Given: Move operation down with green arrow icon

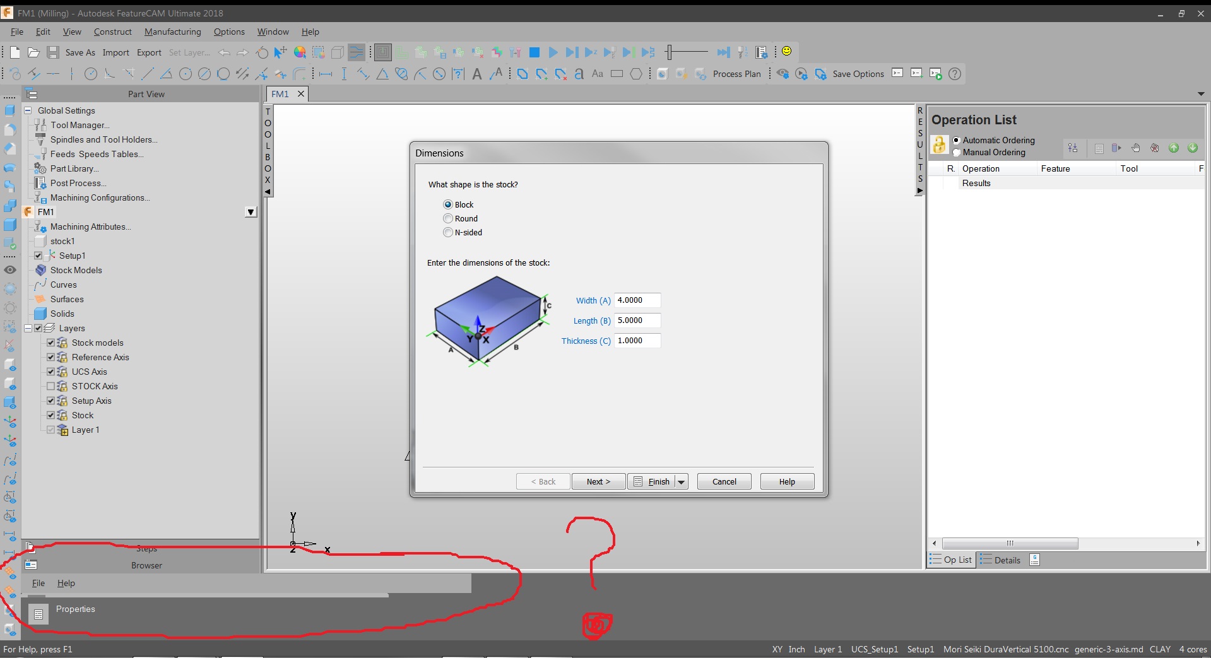Looking at the screenshot, I should 1193,148.
